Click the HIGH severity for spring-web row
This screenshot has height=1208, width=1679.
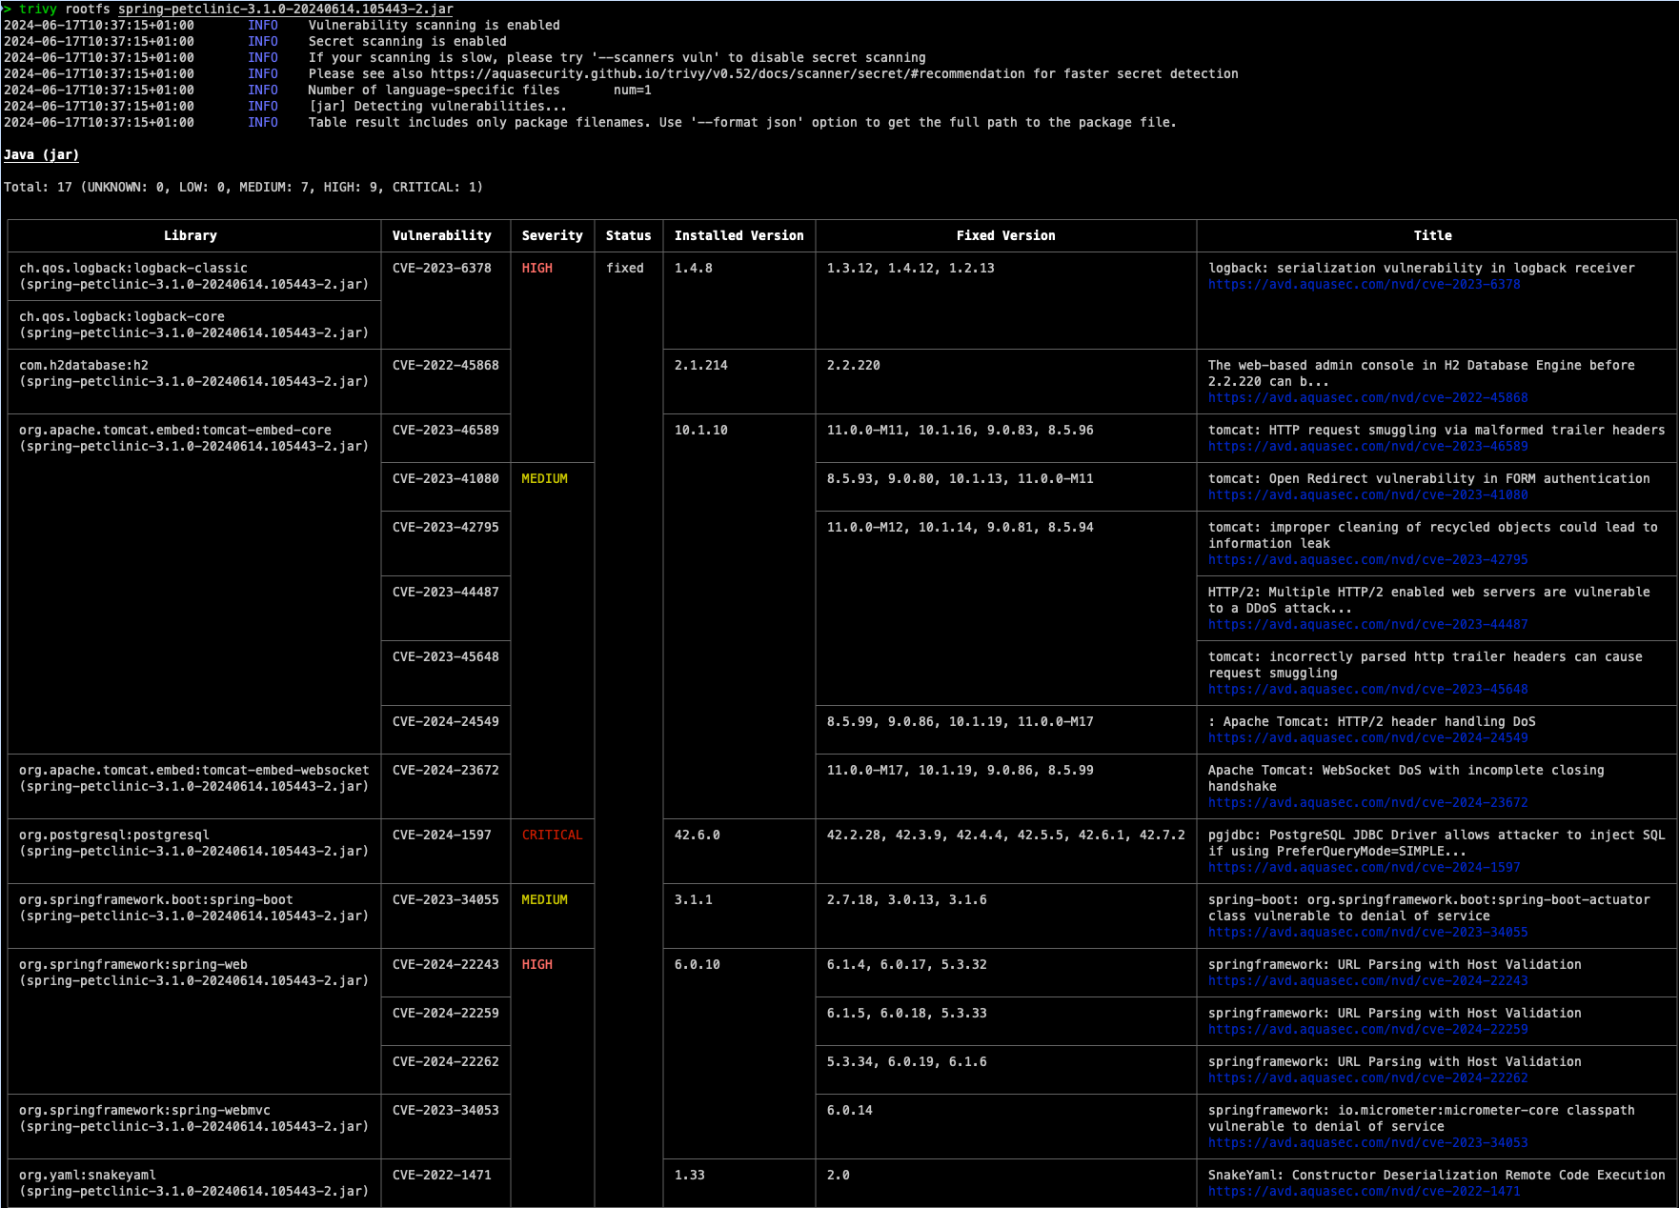pos(537,965)
